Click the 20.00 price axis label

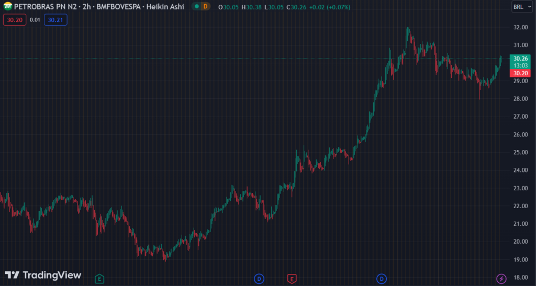click(x=521, y=241)
